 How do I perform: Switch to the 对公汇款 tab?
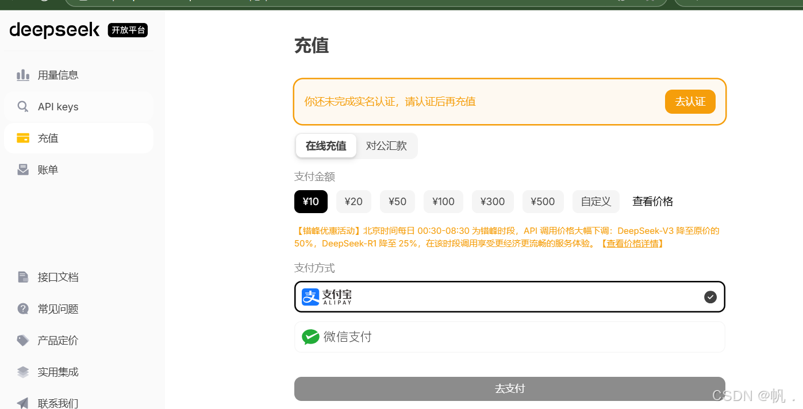(386, 146)
